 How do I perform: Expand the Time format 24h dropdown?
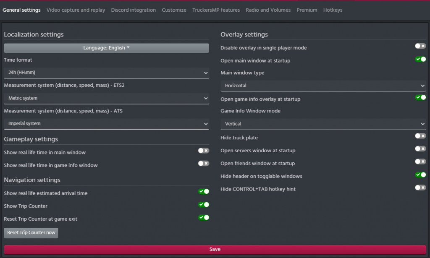[x=106, y=73]
